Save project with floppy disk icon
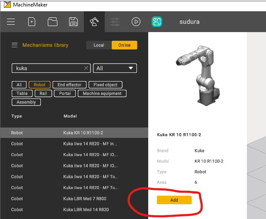Viewport: 266px width, 219px height. (73, 22)
